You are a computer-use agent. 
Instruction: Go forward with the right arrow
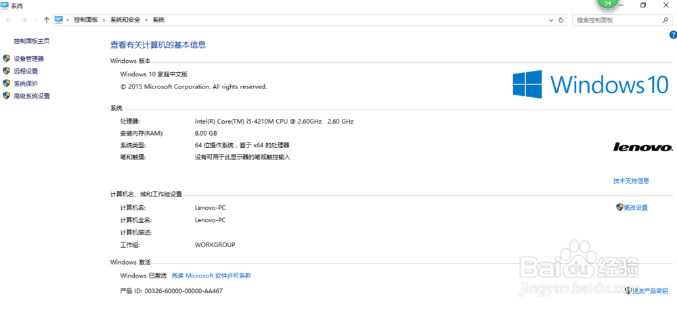(23, 20)
